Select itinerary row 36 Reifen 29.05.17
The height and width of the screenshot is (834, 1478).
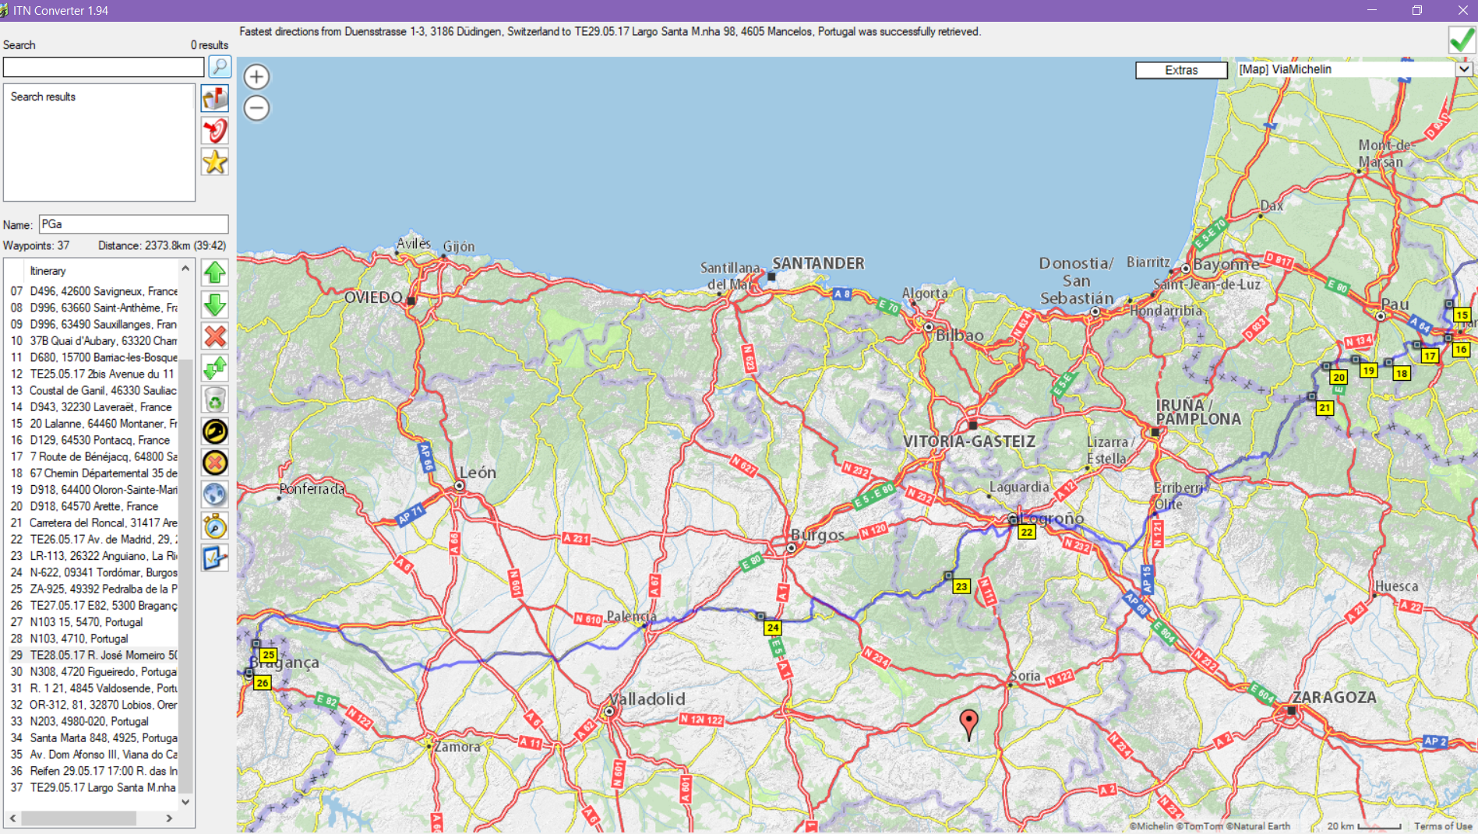pyautogui.click(x=93, y=771)
